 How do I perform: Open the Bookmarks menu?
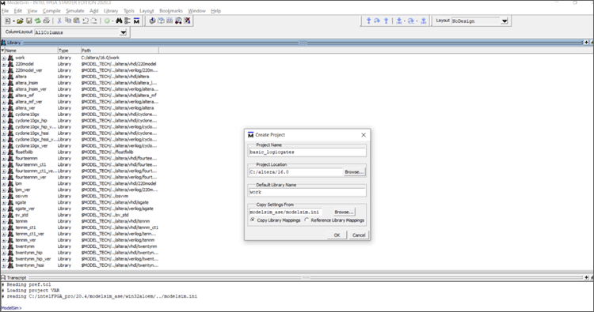(171, 11)
